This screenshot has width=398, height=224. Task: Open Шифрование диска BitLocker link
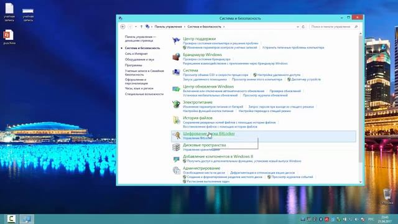(x=209, y=134)
